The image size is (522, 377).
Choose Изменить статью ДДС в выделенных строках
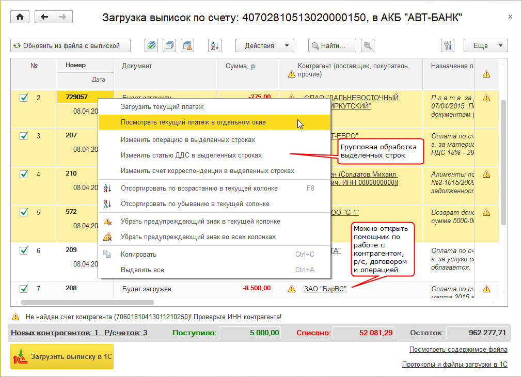click(191, 155)
